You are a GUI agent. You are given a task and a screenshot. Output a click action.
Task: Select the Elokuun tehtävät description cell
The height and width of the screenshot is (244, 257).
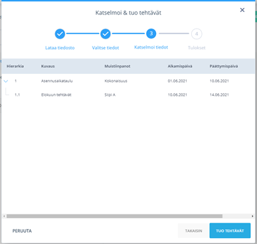click(x=56, y=94)
